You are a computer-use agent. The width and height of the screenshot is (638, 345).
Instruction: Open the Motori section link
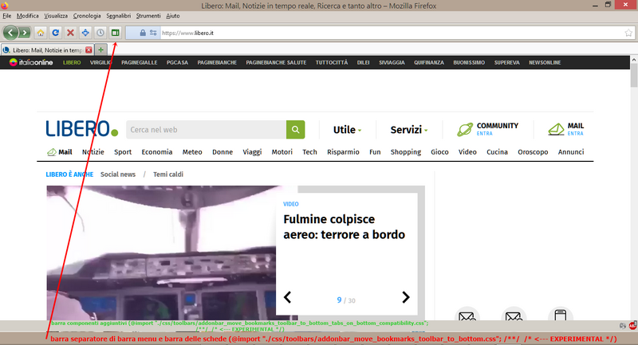point(282,152)
